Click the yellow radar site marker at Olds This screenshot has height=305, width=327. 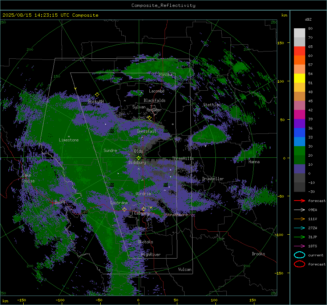coord(138,158)
